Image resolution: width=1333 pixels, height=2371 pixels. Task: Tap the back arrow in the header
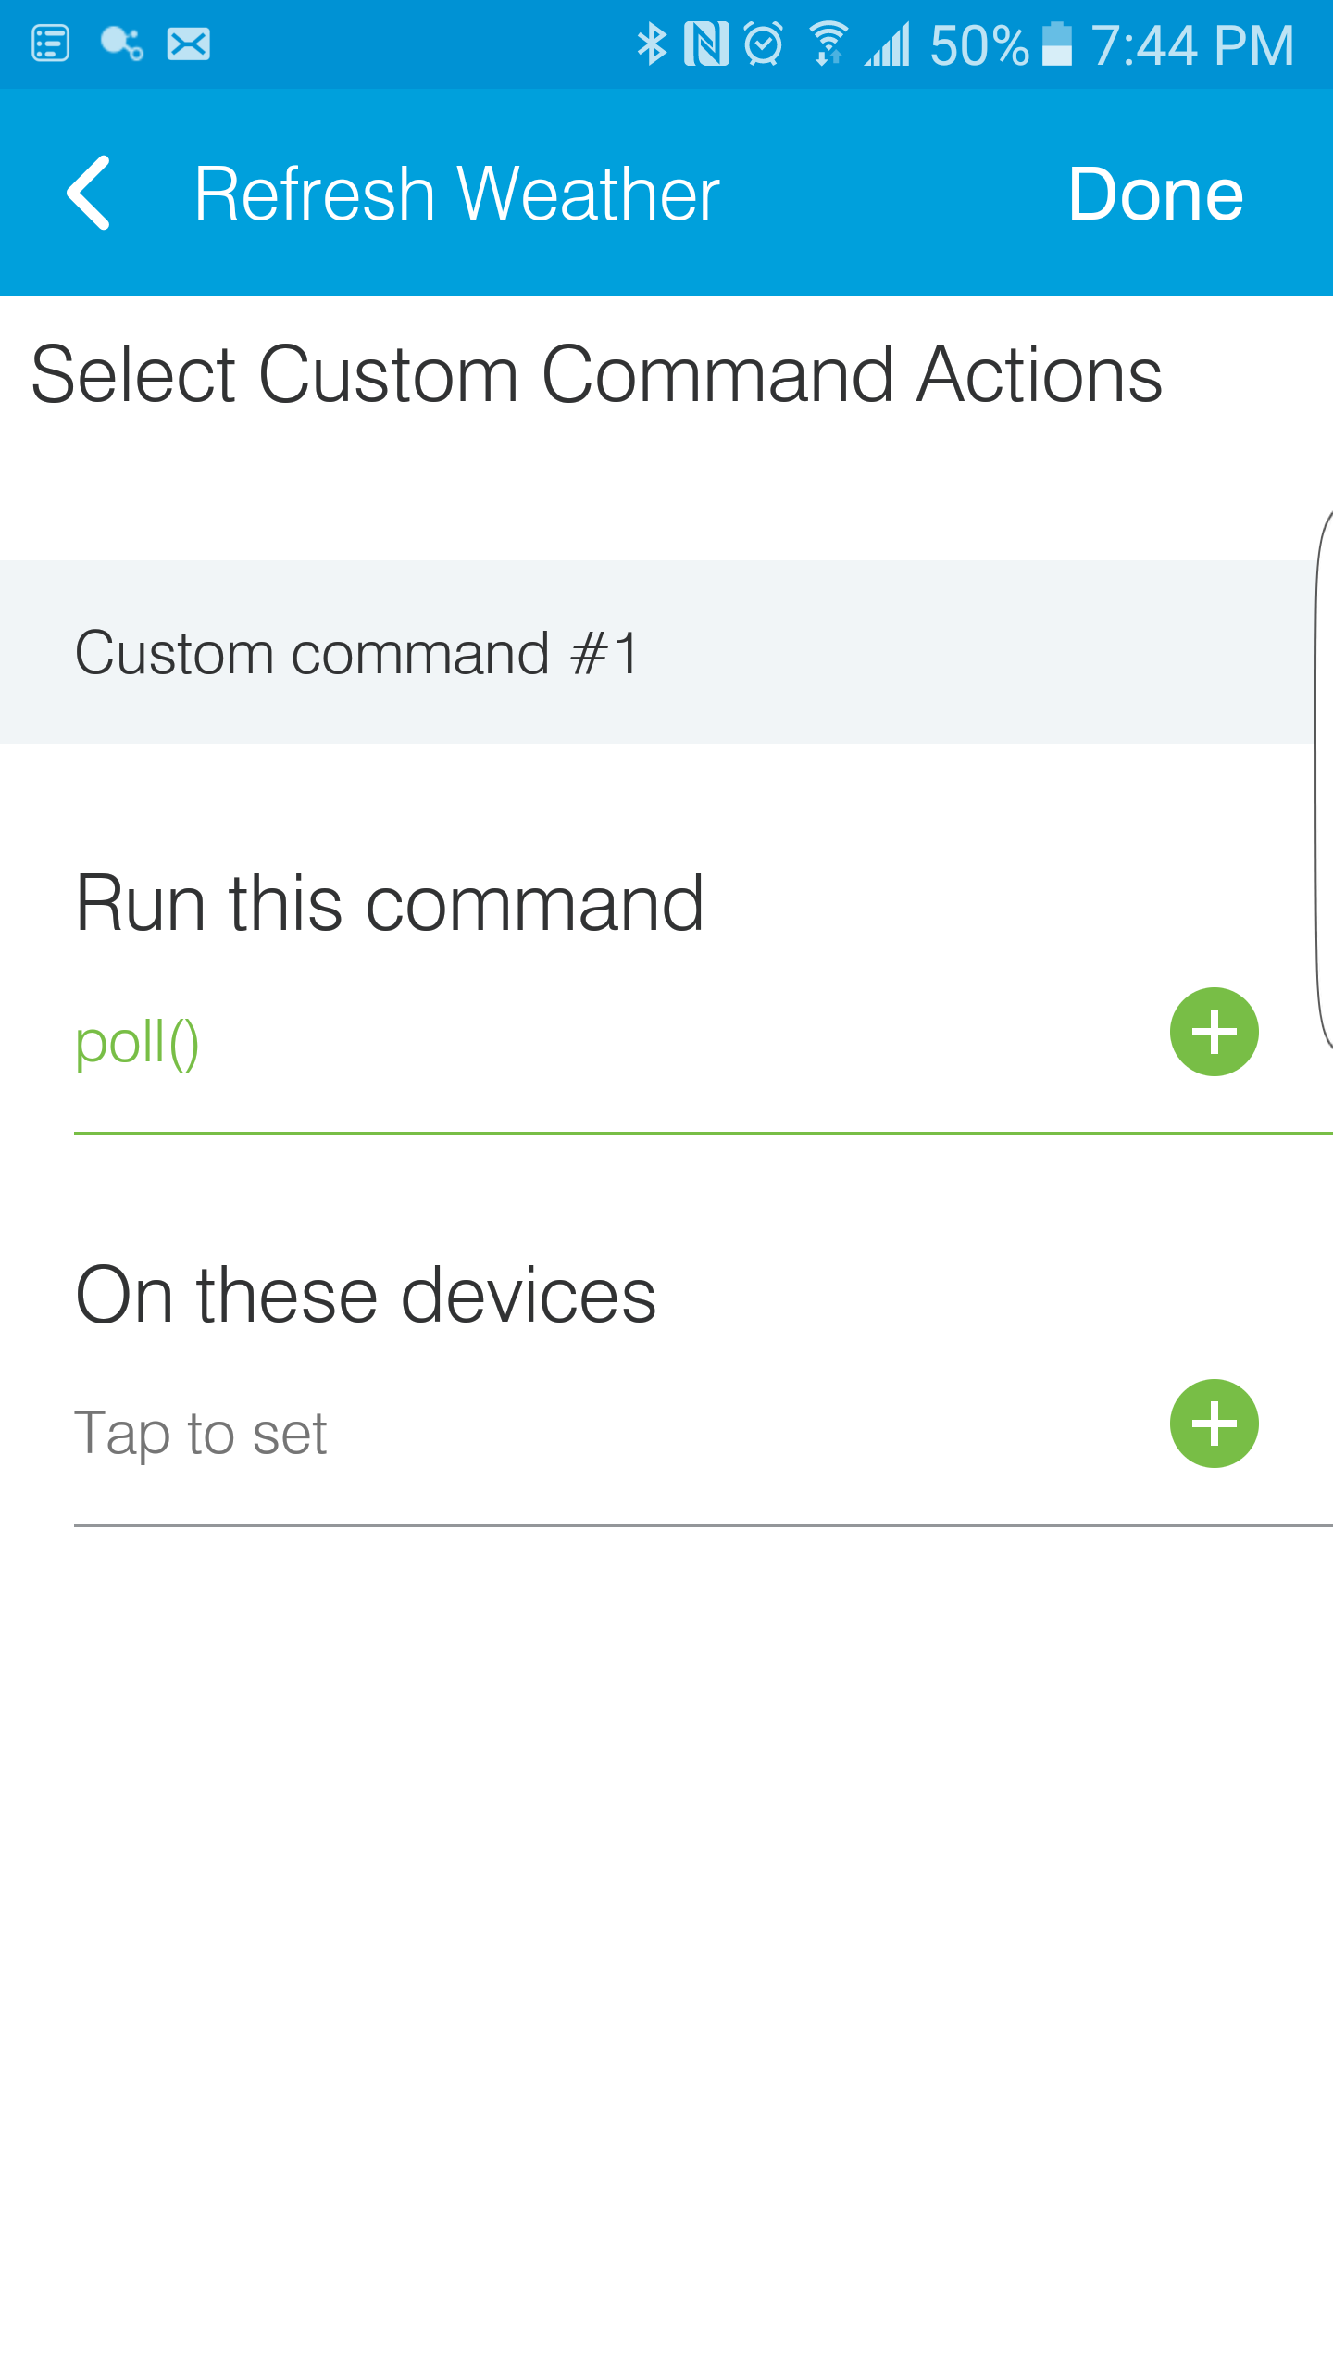pyautogui.click(x=89, y=193)
